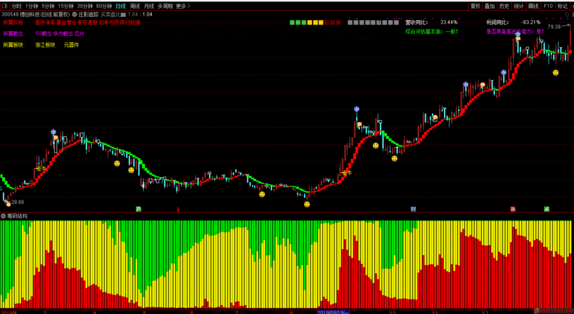Click the 涨 event marker icon

point(513,209)
